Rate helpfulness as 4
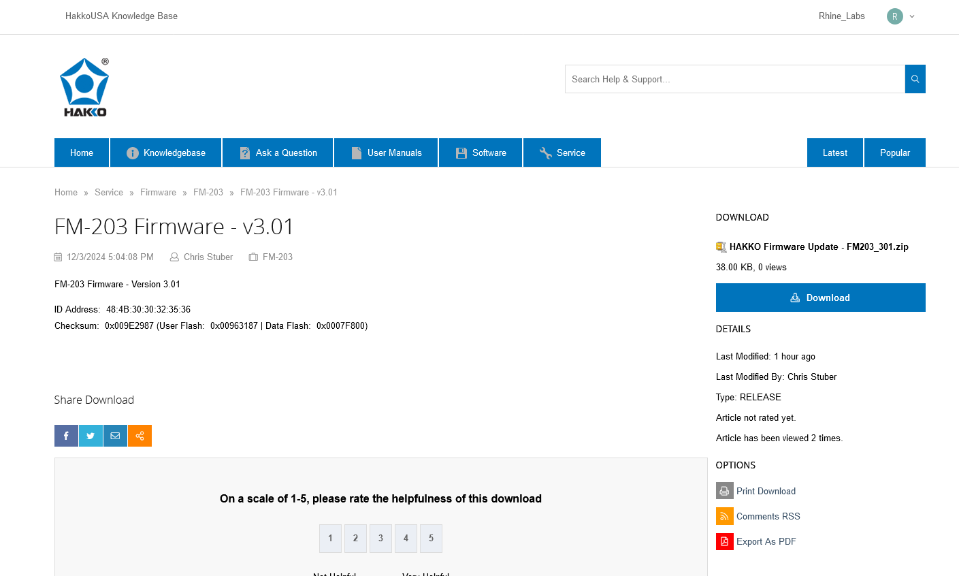Image resolution: width=959 pixels, height=576 pixels. tap(406, 539)
